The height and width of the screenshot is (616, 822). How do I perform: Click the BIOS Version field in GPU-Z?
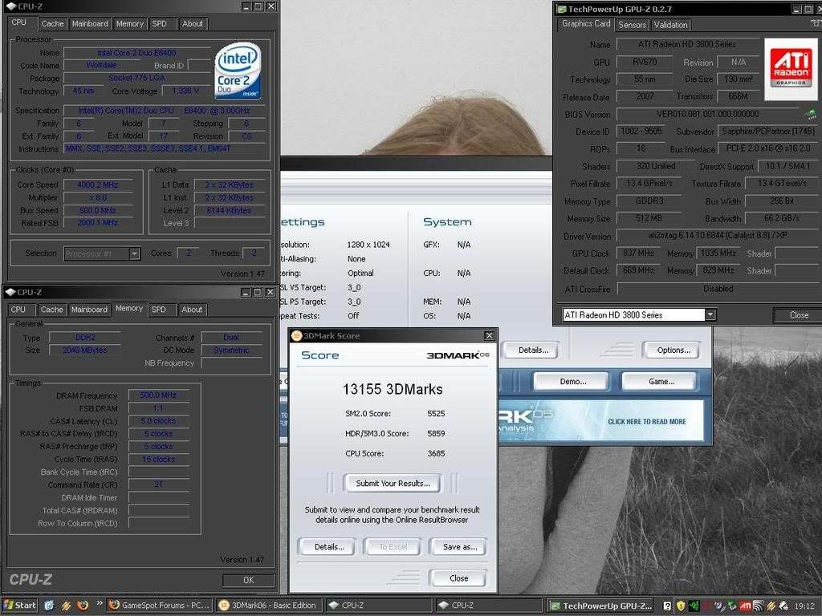pos(708,114)
